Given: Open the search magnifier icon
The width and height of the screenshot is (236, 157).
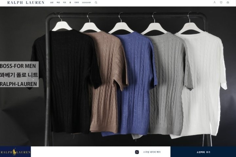Looking at the screenshot, I should pos(96,3).
